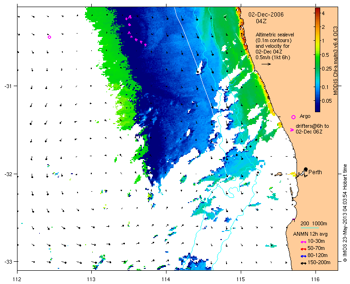Click the red 50-70m ANMN arrow symbol
Image resolution: width=350 pixels, height=284 pixels.
click(303, 249)
